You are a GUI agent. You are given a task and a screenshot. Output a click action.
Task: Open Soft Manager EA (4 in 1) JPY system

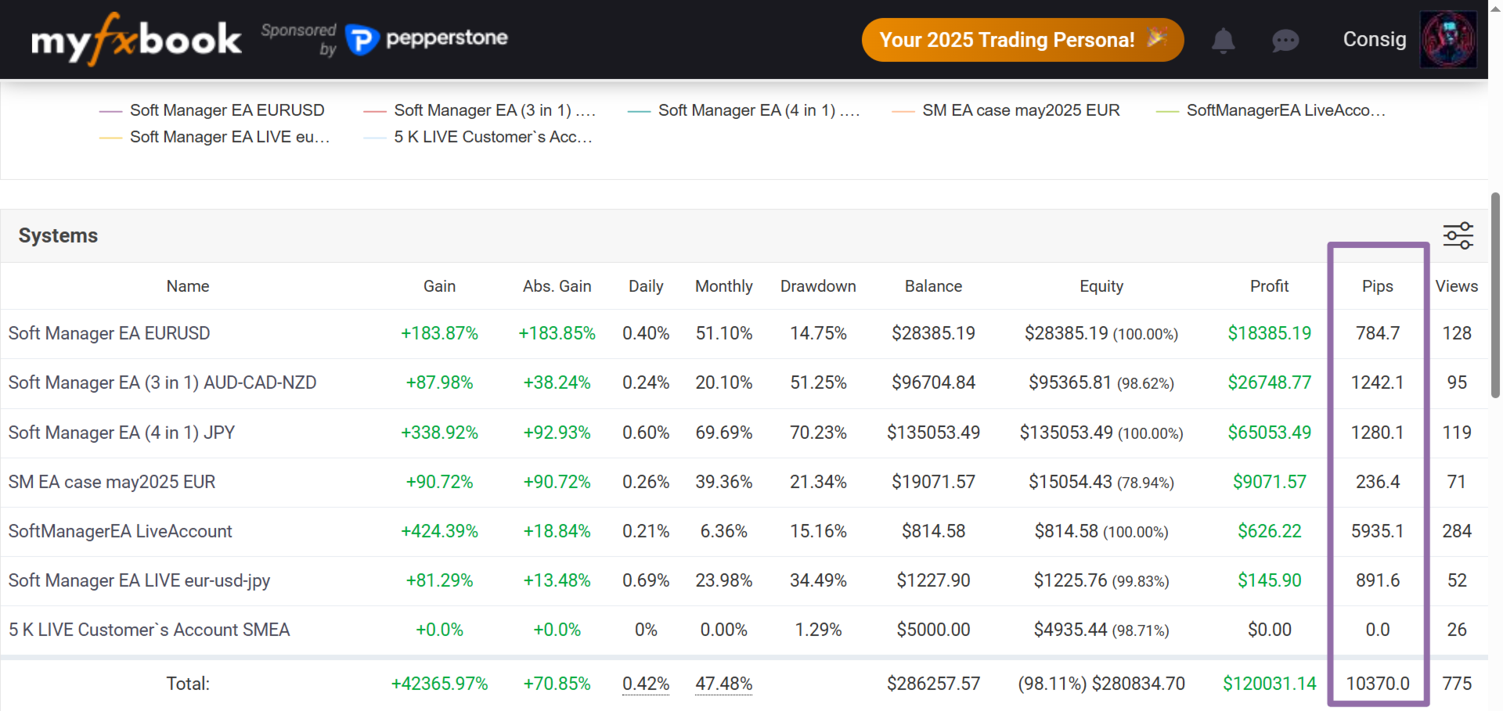point(121,433)
